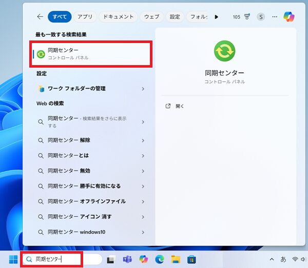
Task: Open Microsoft Edge from the taskbar
Action: [160, 259]
